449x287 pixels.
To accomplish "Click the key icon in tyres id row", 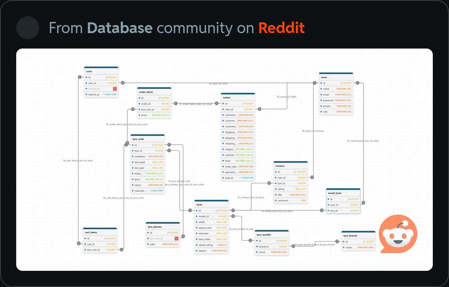I will coord(217,211).
